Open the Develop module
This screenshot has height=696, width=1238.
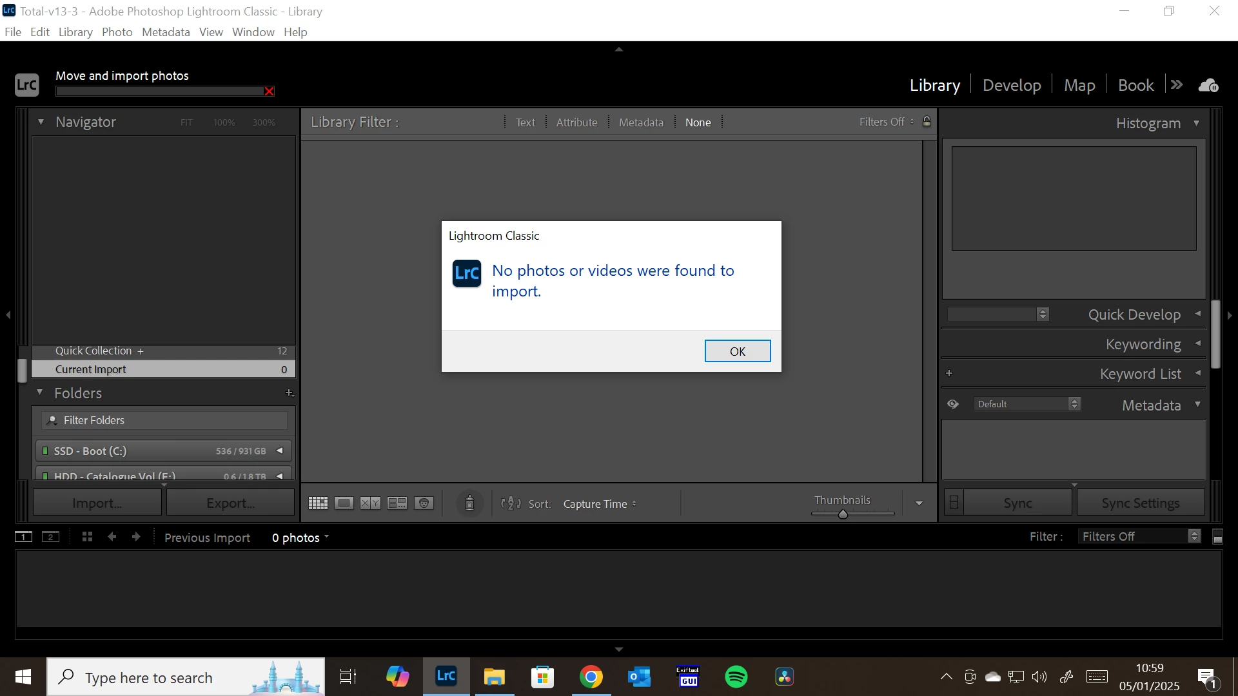(x=1011, y=86)
